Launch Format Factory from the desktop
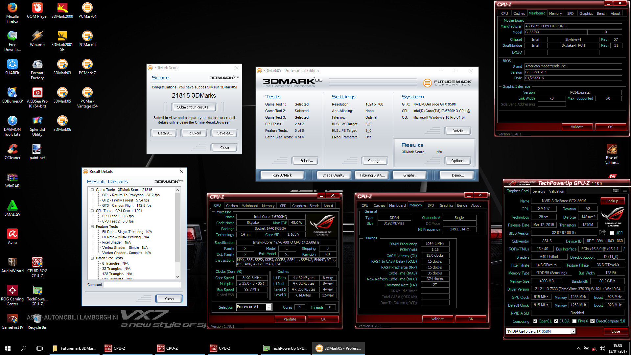This screenshot has width=631, height=355. (37, 69)
